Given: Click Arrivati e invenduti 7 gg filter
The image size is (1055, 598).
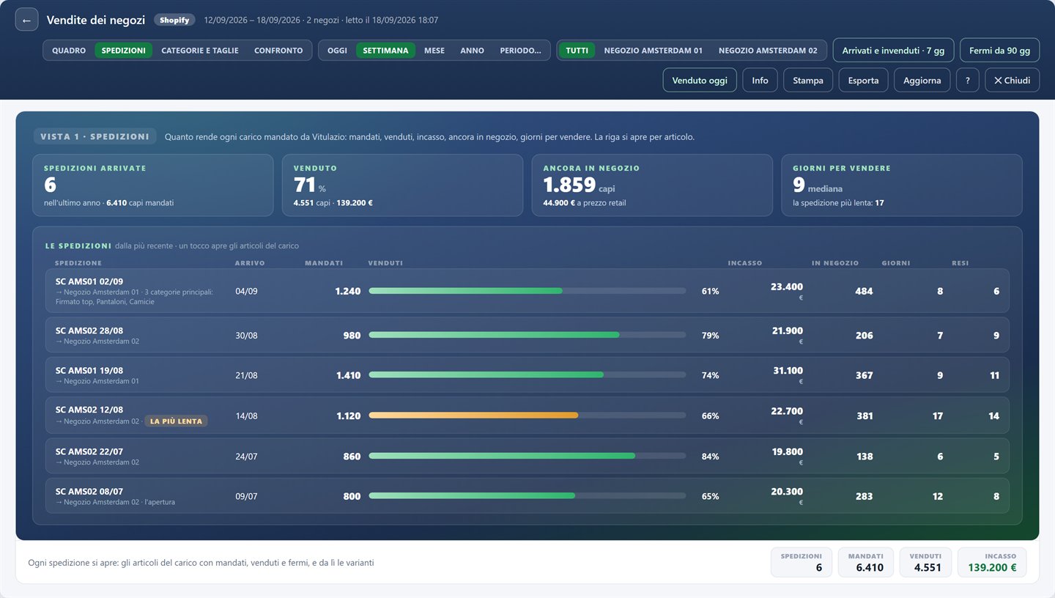Looking at the screenshot, I should [893, 51].
